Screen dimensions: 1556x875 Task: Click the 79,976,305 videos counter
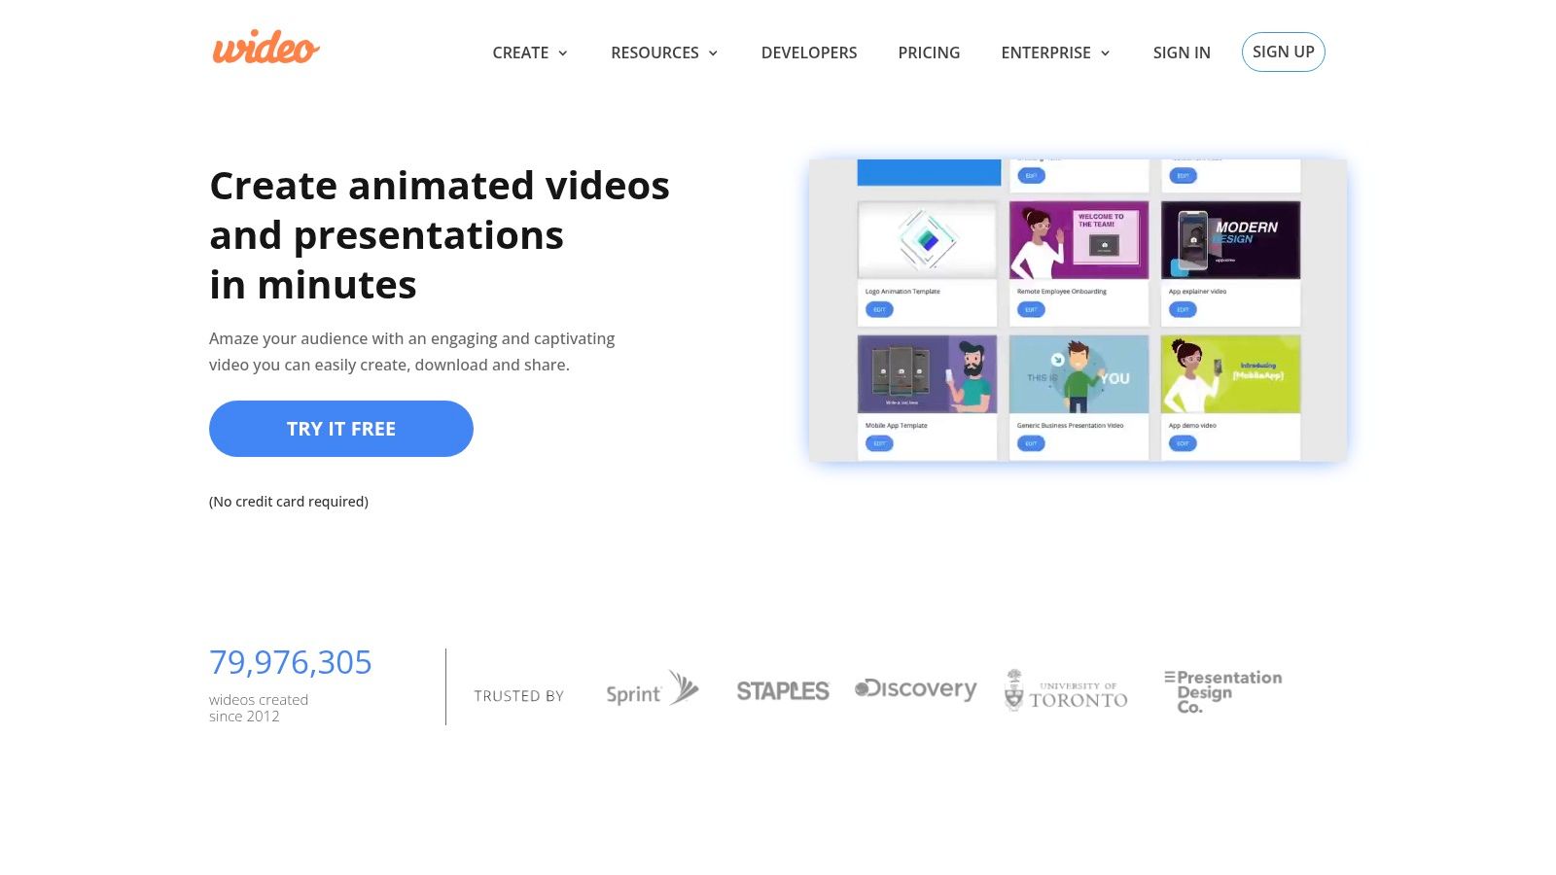[x=291, y=662]
